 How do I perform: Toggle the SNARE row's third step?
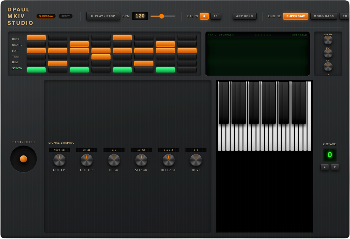click(x=79, y=44)
